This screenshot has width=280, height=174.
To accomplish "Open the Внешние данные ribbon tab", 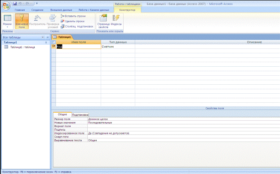I will [61, 10].
